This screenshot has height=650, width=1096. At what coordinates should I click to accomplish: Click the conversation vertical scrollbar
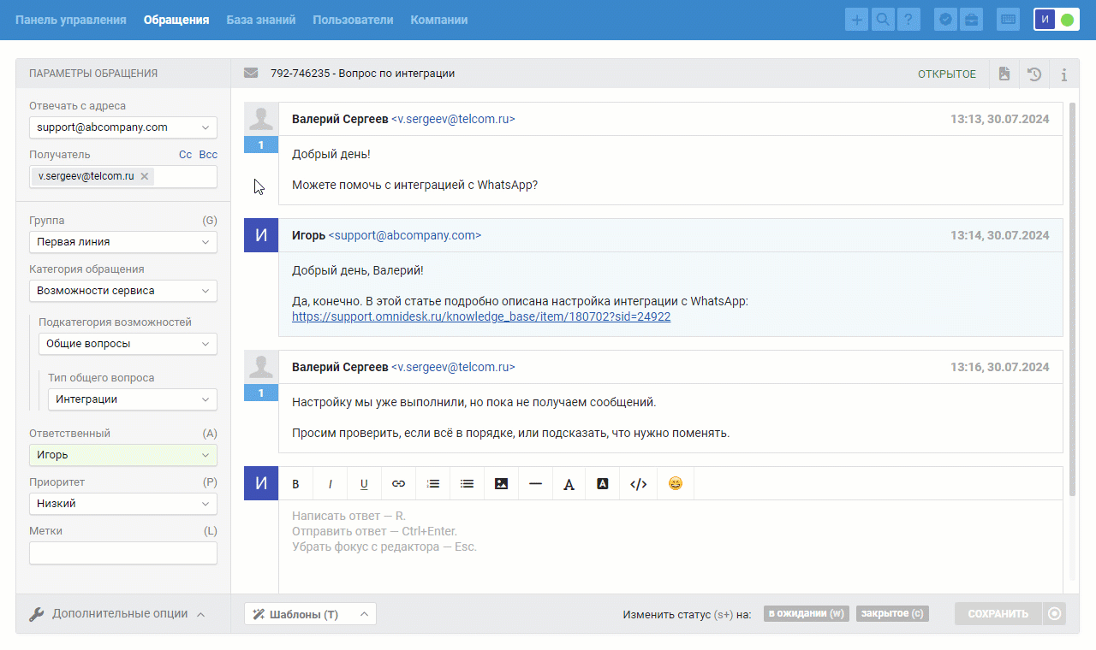pyautogui.click(x=1073, y=299)
